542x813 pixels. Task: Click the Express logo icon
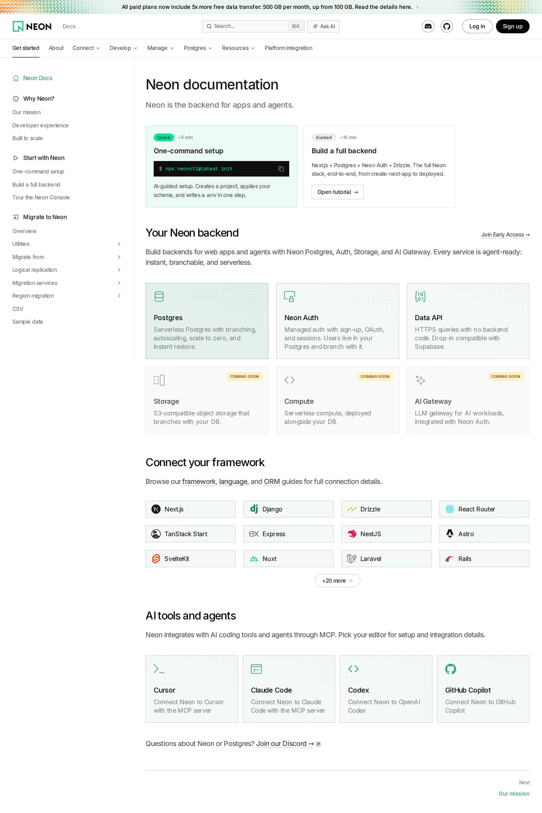(x=254, y=534)
